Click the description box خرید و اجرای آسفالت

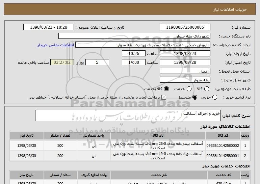(x=128, y=115)
